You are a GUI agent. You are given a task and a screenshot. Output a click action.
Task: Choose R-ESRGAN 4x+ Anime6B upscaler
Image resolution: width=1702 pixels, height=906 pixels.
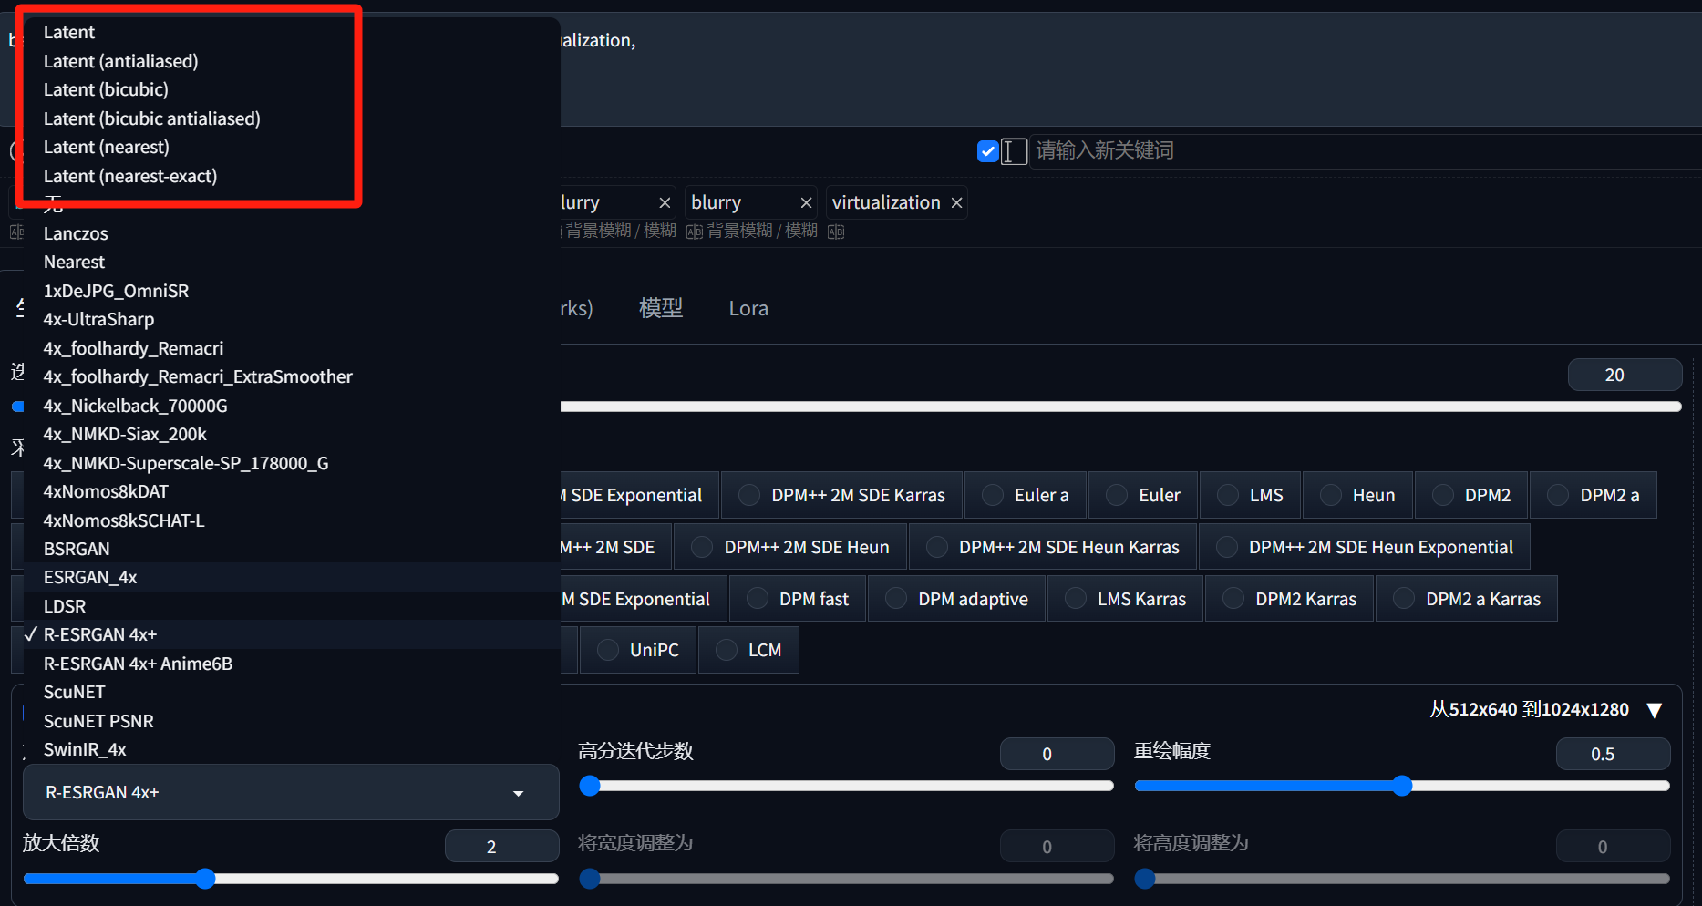(291, 664)
